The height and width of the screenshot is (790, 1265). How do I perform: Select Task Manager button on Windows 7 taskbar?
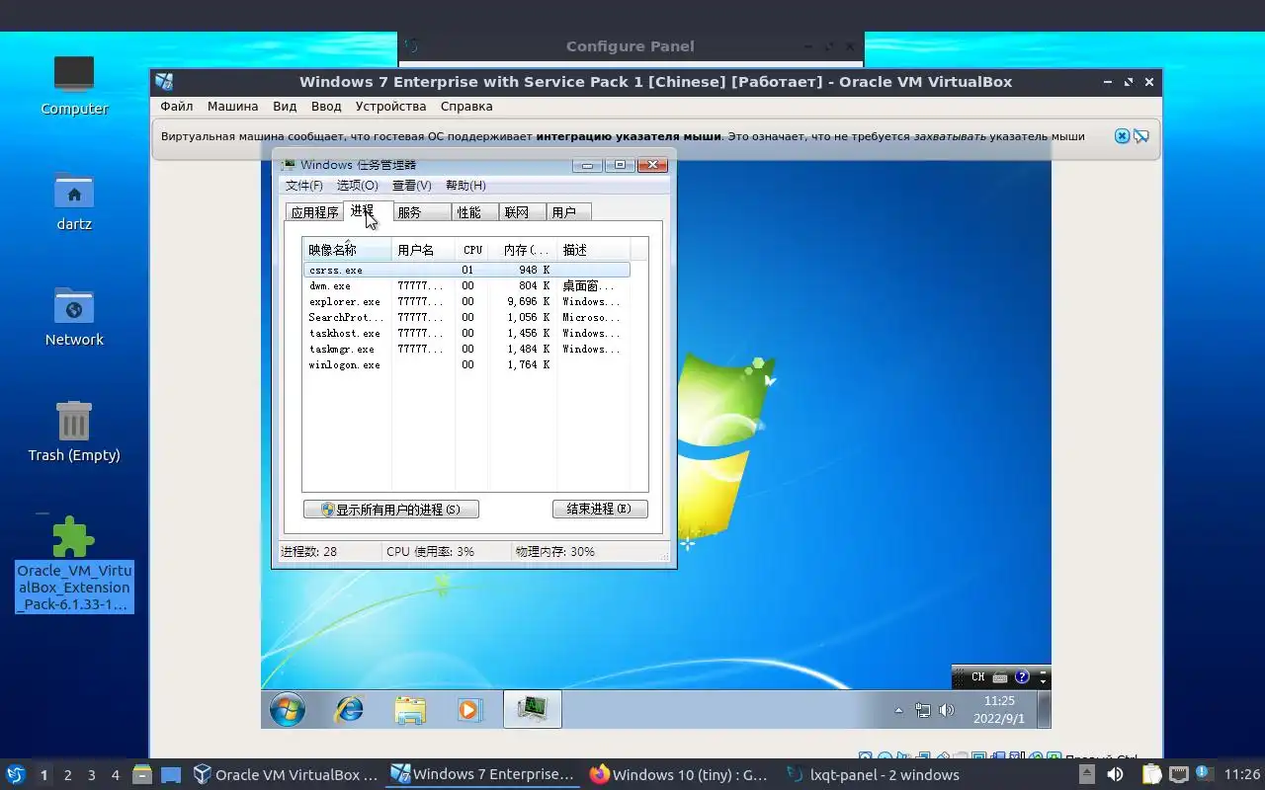click(x=533, y=709)
